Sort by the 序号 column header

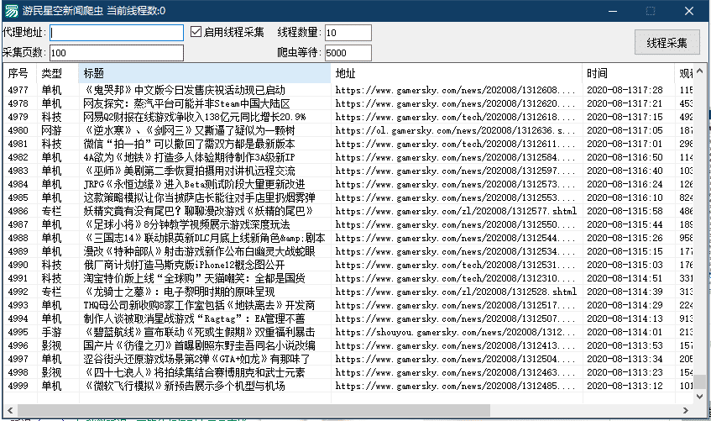click(19, 73)
